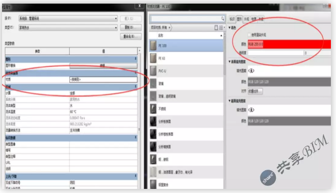Collapse the 图形 parameter group
The image size is (336, 193).
click(x=136, y=59)
